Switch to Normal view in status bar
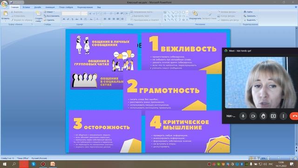This screenshot has width=298, height=168. tap(251, 158)
